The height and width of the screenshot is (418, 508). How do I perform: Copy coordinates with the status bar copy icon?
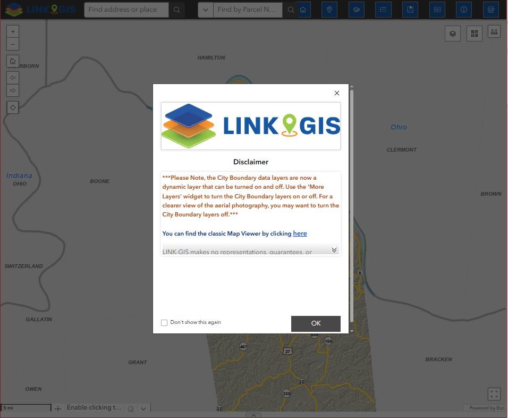coord(131,408)
